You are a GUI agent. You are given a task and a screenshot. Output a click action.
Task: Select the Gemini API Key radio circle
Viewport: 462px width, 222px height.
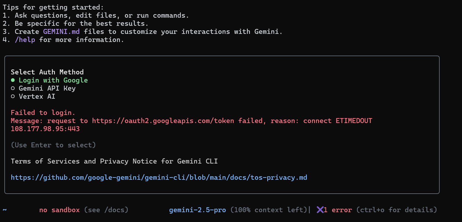point(13,88)
